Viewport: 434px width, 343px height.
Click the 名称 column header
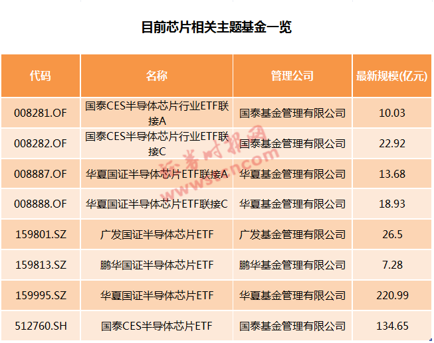[157, 76]
